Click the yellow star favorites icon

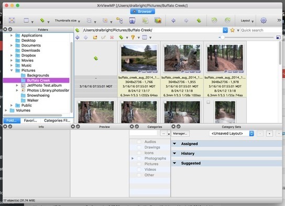pos(232,30)
